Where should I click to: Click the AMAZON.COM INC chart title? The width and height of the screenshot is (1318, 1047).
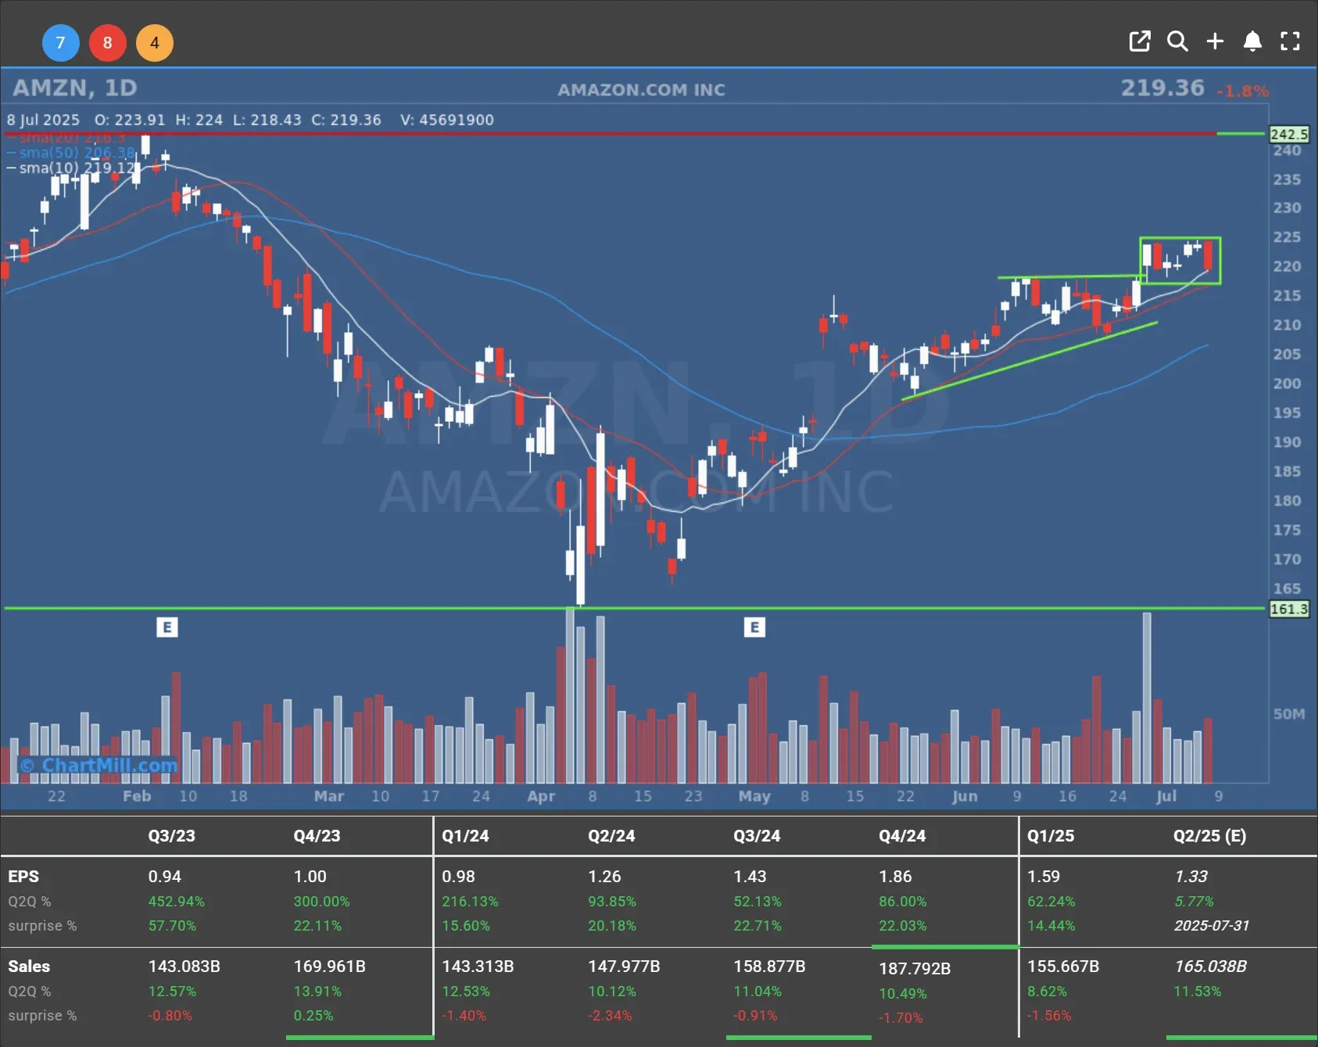[641, 90]
